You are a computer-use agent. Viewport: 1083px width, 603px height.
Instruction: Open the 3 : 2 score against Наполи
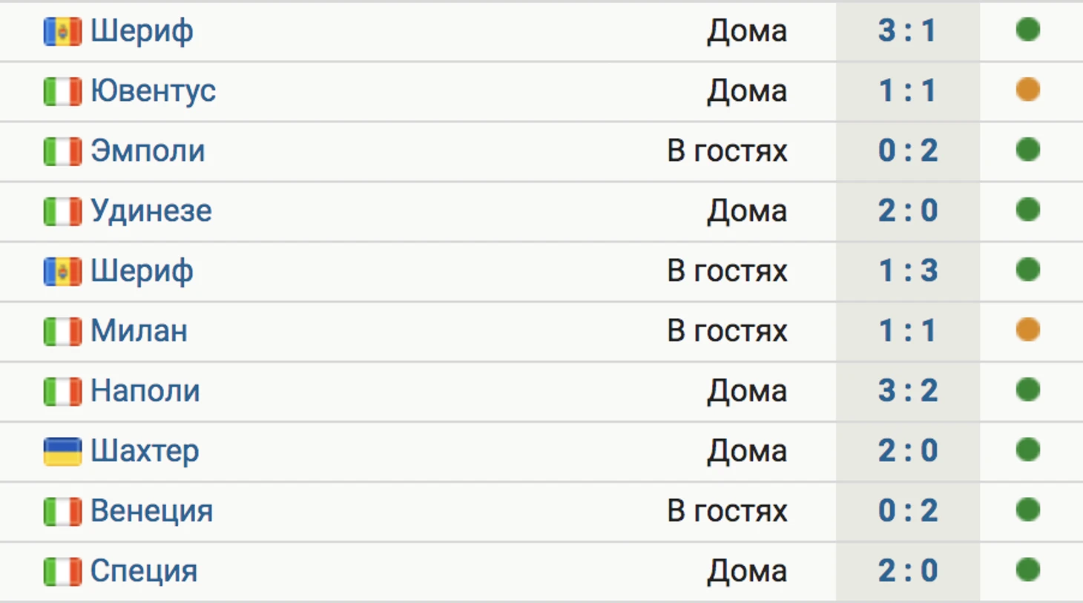(x=908, y=391)
